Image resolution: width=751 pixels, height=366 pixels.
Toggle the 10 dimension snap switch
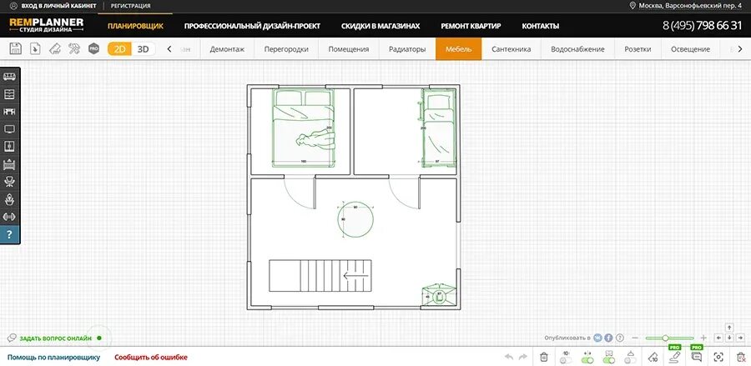(x=566, y=357)
